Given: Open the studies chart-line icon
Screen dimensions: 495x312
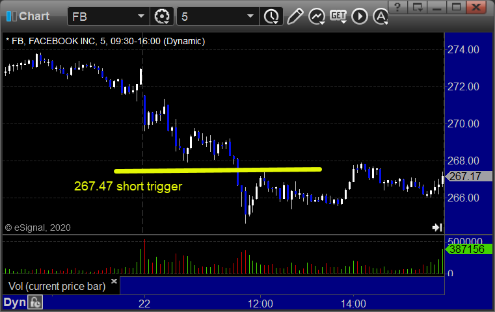Looking at the screenshot, I should (317, 16).
